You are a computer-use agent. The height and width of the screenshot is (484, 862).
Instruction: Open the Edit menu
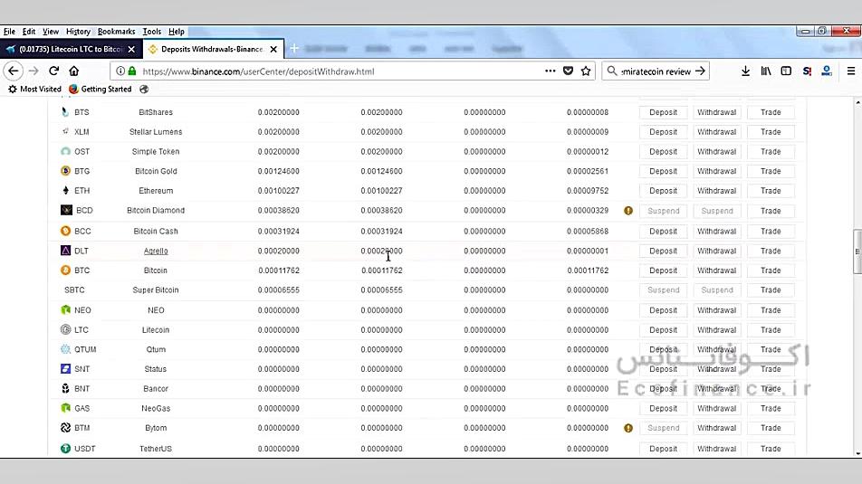tap(29, 32)
